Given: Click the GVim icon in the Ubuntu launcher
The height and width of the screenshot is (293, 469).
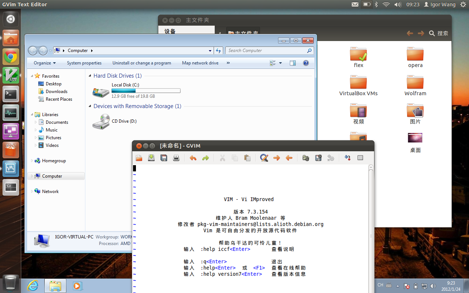Looking at the screenshot, I should click(x=11, y=75).
